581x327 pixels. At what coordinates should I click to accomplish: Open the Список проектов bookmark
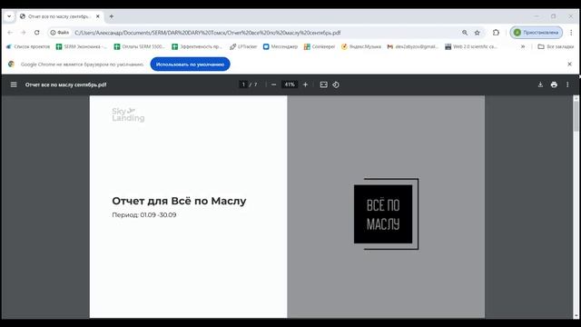tap(28, 46)
